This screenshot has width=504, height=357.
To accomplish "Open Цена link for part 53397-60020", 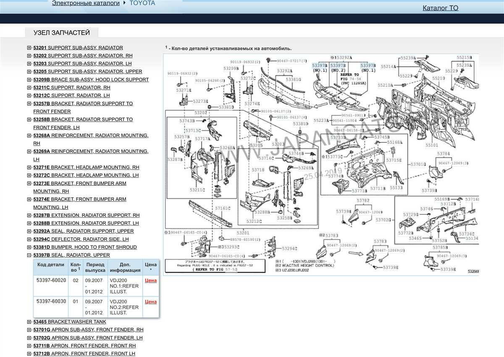I will tap(150, 280).
